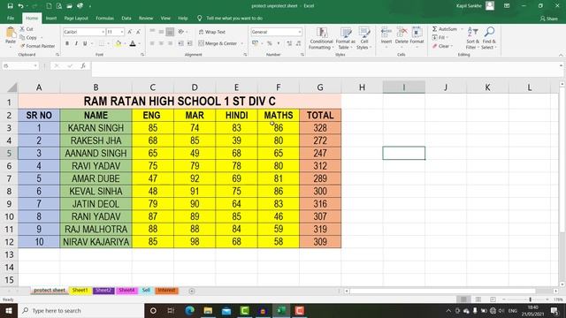Decrease indent
This screenshot has width=566, height=318.
coord(180,43)
